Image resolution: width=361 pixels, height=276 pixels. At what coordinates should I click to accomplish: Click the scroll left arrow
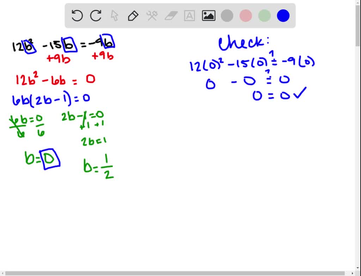coord(2,274)
